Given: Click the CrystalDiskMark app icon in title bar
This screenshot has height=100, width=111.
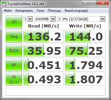Looking at the screenshot, I should click(x=4, y=4).
